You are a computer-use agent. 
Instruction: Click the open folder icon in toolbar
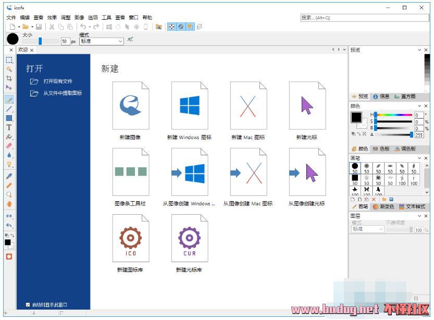point(26,27)
